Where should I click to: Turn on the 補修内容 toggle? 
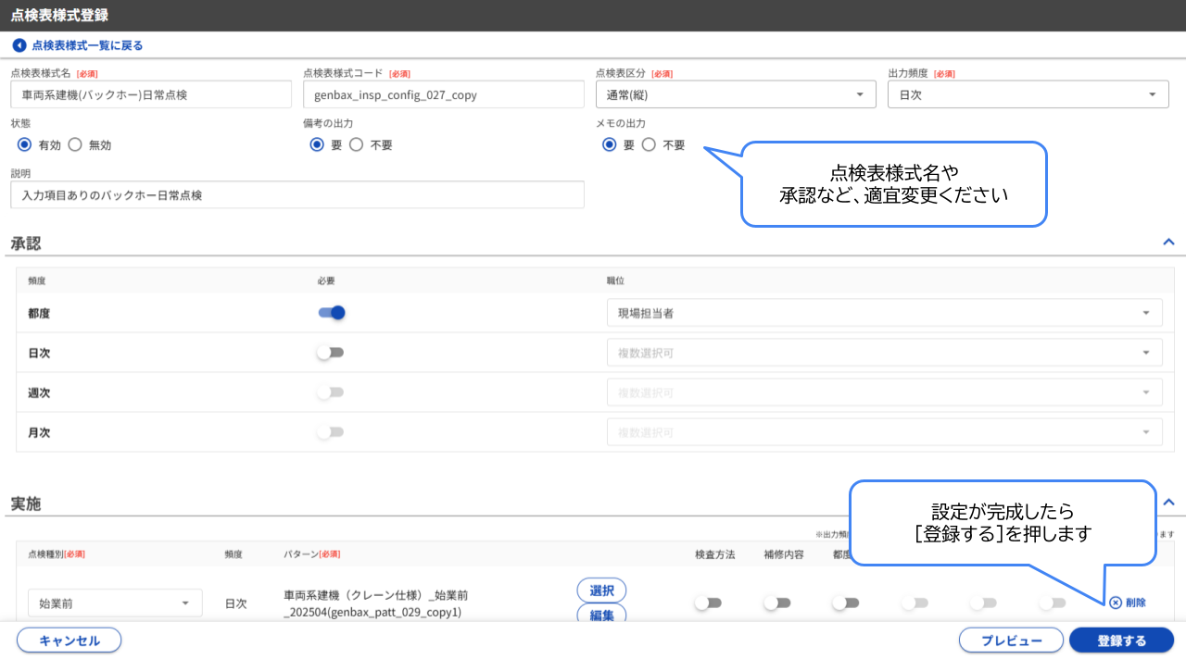tap(777, 602)
